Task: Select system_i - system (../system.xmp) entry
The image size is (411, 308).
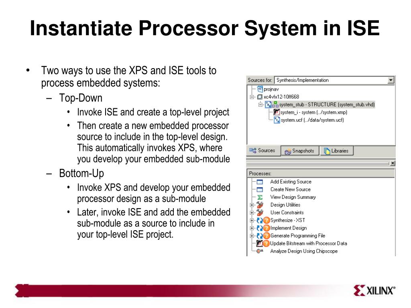Action: (314, 112)
